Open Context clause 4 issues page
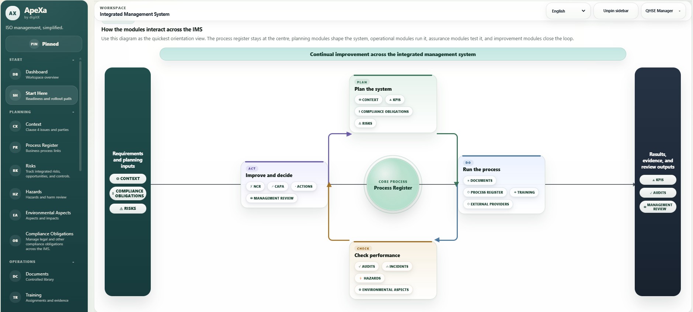The image size is (693, 312). coord(42,126)
